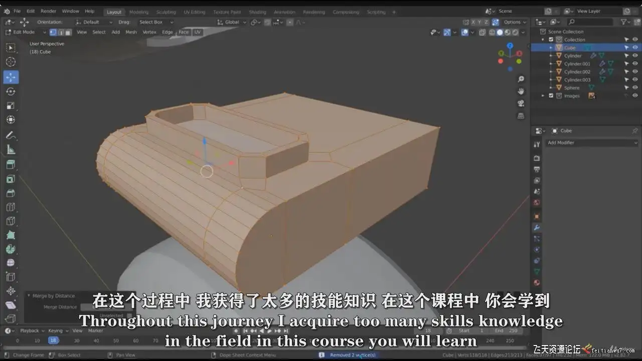Hide the Cube object in outliner
This screenshot has width=642, height=361.
635,48
